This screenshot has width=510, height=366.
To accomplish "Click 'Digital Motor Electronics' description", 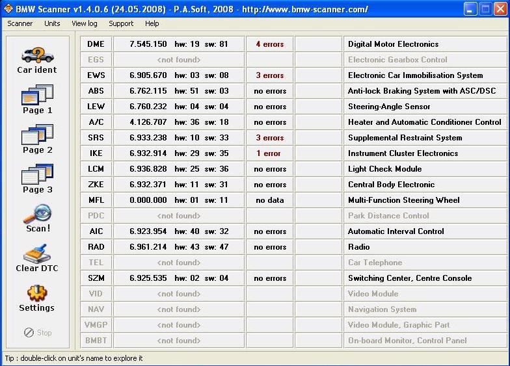I will 393,44.
